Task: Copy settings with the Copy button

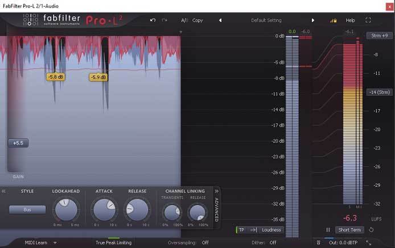Action: 197,20
